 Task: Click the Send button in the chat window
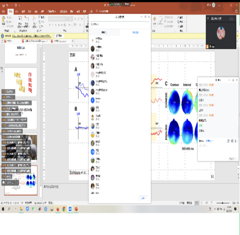coord(231,158)
